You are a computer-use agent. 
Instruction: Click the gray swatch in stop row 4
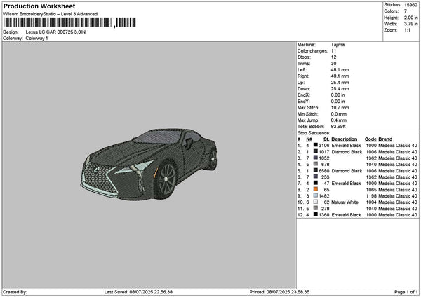(316, 164)
